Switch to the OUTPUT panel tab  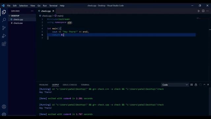pos(55,85)
